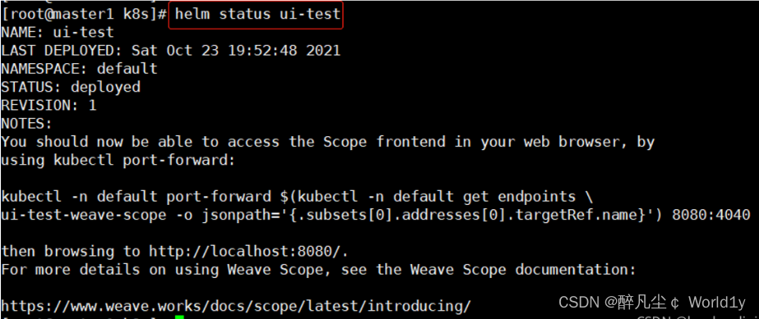The height and width of the screenshot is (319, 759).
Task: Click the '8080:4040' port mapping
Action: click(x=711, y=215)
